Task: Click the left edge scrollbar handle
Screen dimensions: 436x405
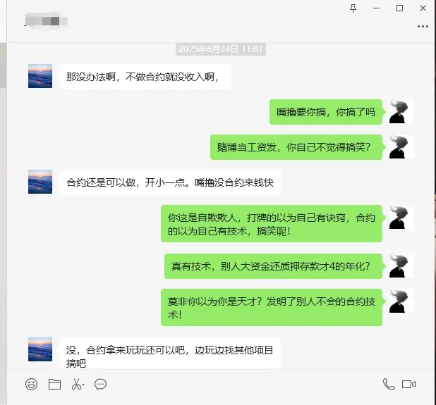Action: coord(3,66)
